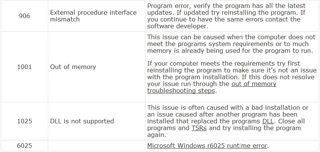Click the Program error paragraph for 906
The image size is (320, 152).
227,16
